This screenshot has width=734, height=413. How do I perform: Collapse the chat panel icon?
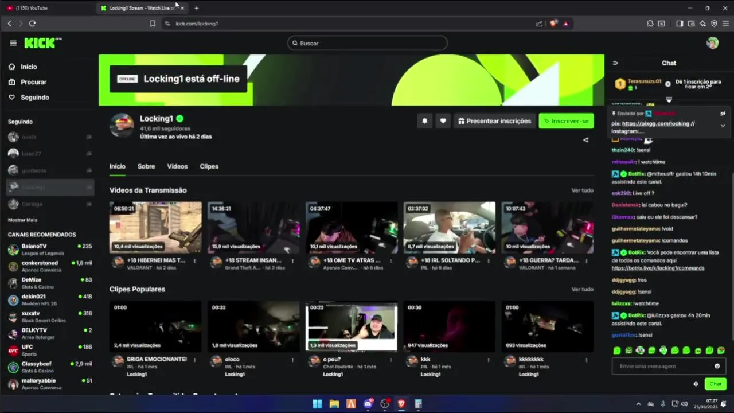[x=615, y=63]
